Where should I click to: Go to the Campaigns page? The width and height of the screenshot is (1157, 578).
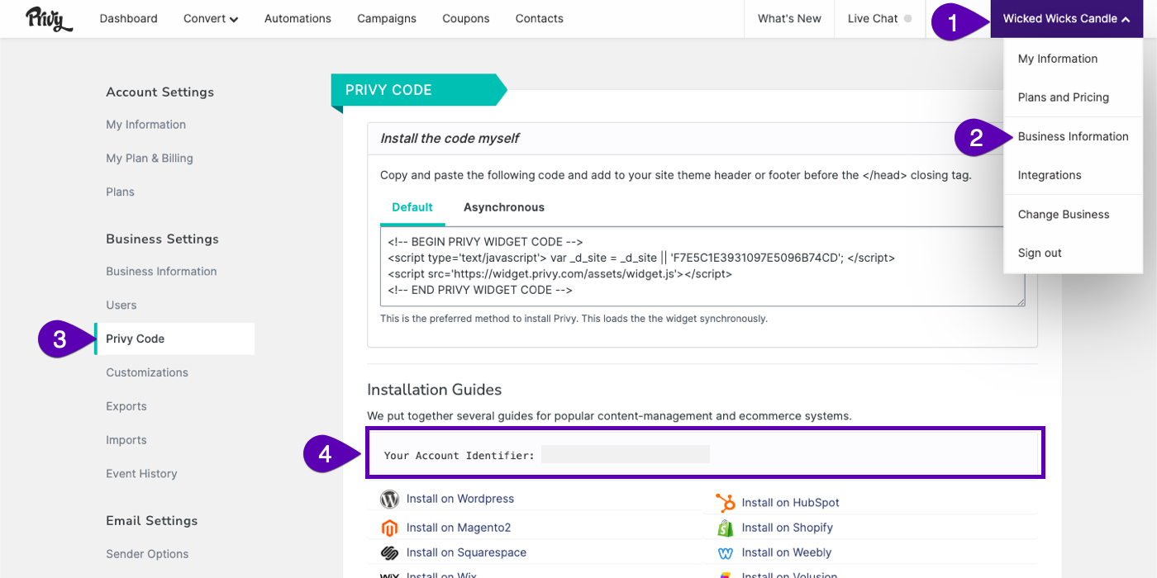coord(387,19)
